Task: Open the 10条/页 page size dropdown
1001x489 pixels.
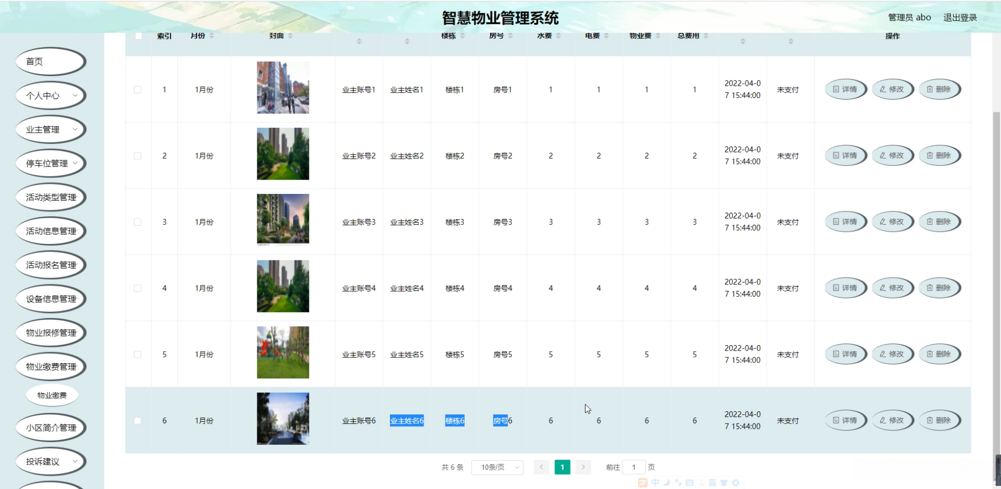Action: click(x=497, y=467)
